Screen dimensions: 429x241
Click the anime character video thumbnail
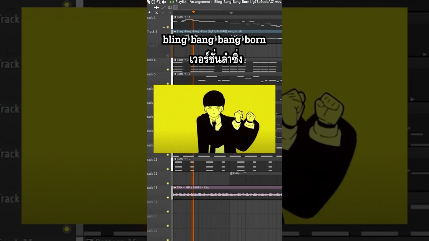214,119
